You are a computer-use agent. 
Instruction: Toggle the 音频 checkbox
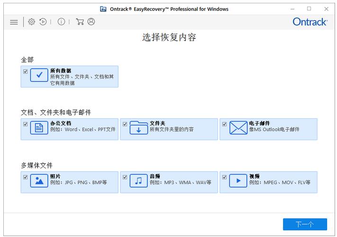(x=125, y=177)
